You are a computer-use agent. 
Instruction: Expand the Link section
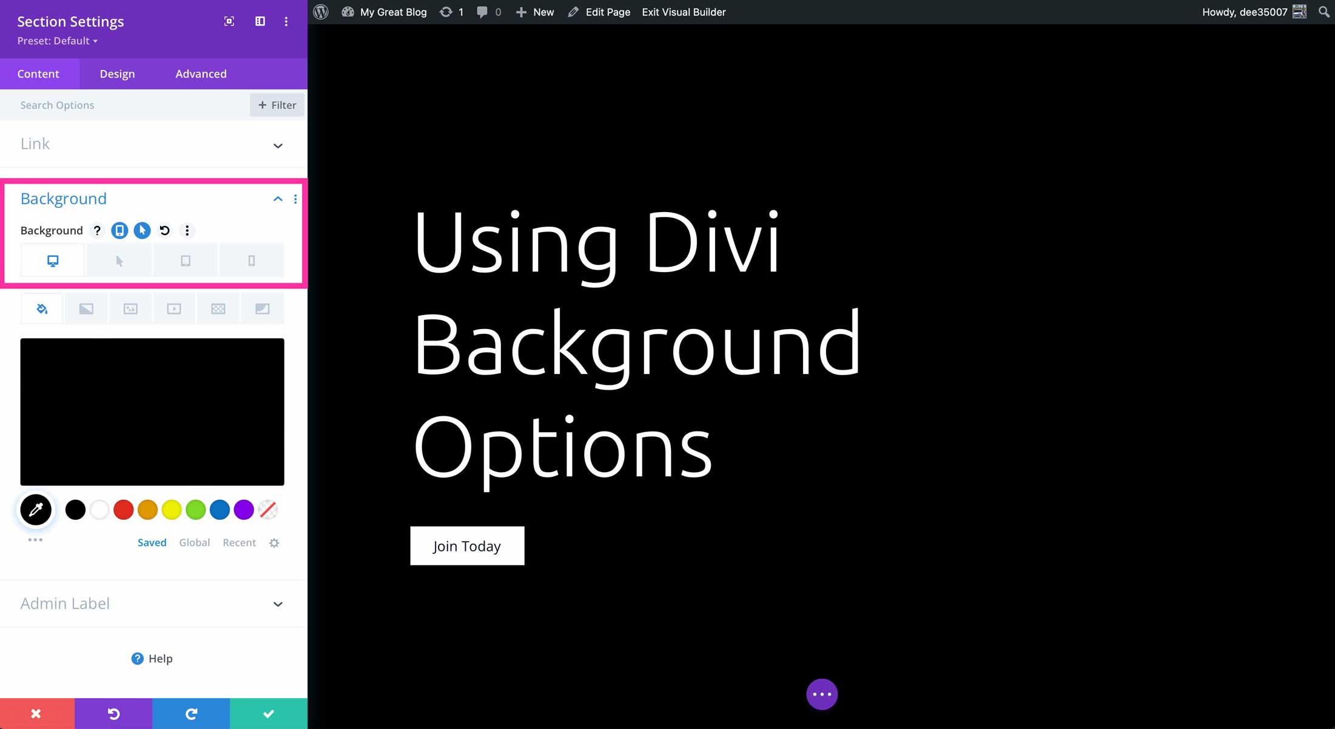(278, 144)
